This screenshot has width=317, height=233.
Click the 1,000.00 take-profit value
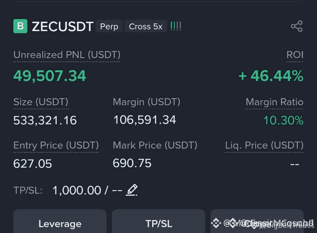pos(77,190)
